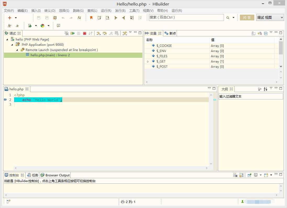
Task: Click the Chrome browser icon
Action: tap(42, 26)
